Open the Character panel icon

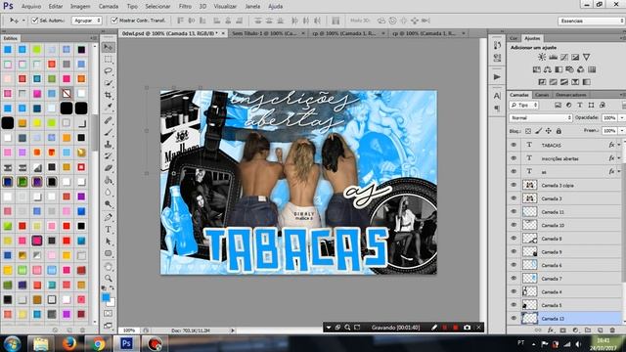click(497, 96)
